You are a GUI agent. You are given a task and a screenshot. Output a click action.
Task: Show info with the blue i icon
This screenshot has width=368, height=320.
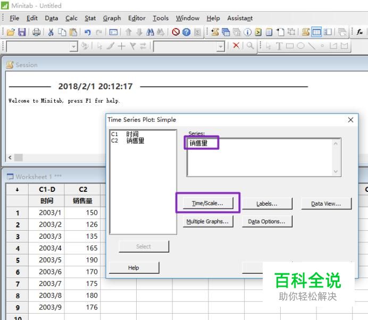pyautogui.click(x=247, y=32)
